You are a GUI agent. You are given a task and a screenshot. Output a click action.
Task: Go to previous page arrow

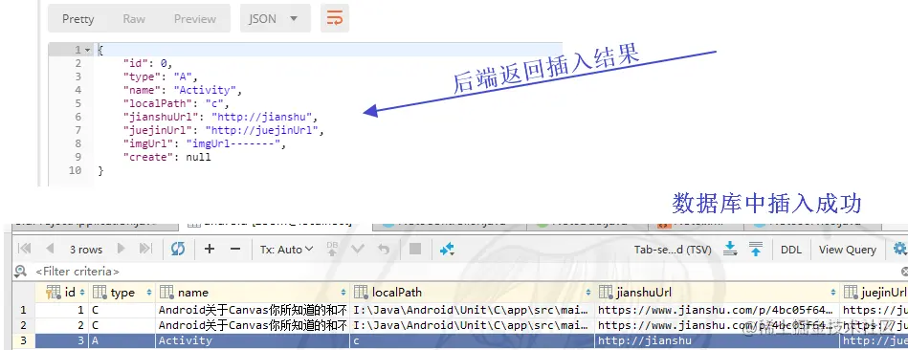point(50,249)
